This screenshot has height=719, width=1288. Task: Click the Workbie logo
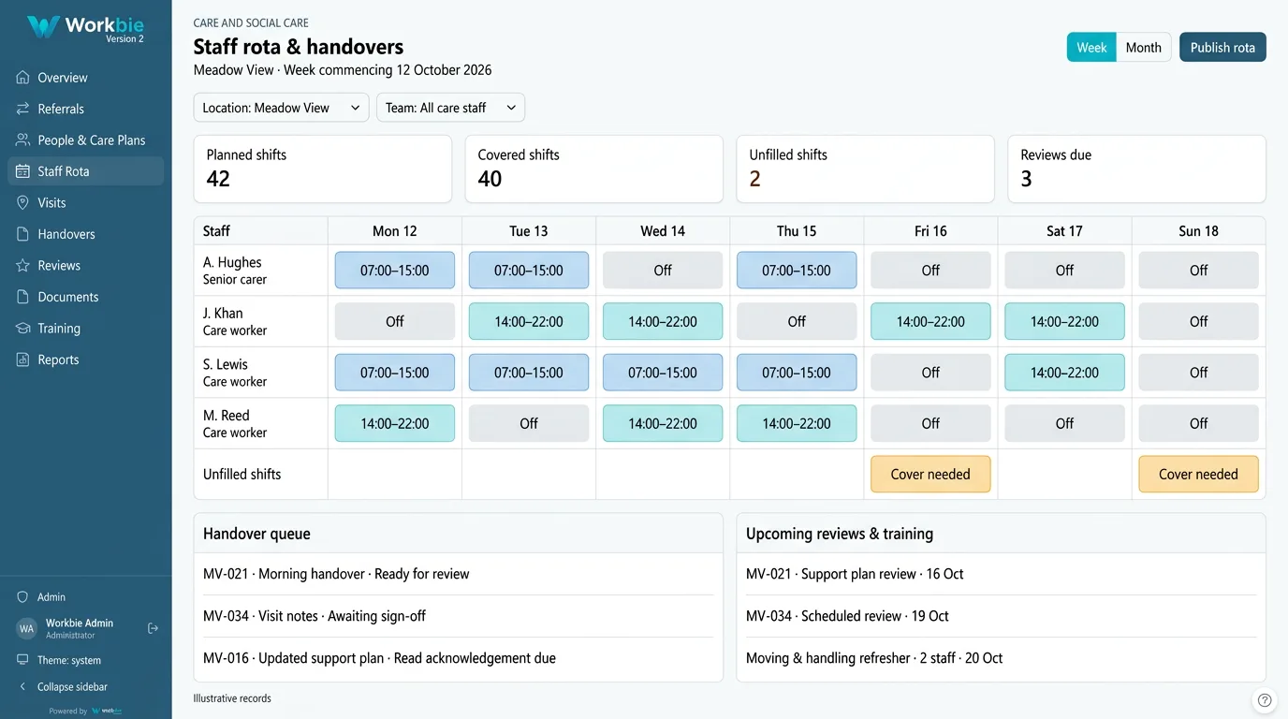click(85, 27)
